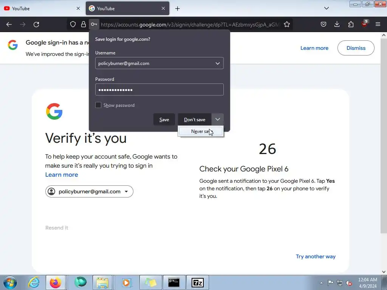Toggle the dropdown arrow beside Don't save
This screenshot has width=387, height=290.
[x=217, y=119]
